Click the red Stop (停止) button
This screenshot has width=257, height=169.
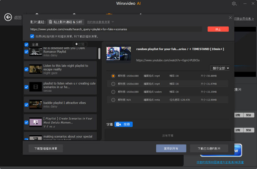point(218,29)
